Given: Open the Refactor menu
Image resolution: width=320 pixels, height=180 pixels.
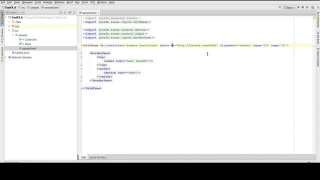Looking at the screenshot, I should click(59, 2).
